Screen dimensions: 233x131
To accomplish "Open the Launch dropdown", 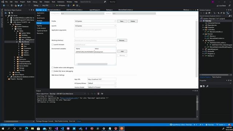I will (95, 26).
